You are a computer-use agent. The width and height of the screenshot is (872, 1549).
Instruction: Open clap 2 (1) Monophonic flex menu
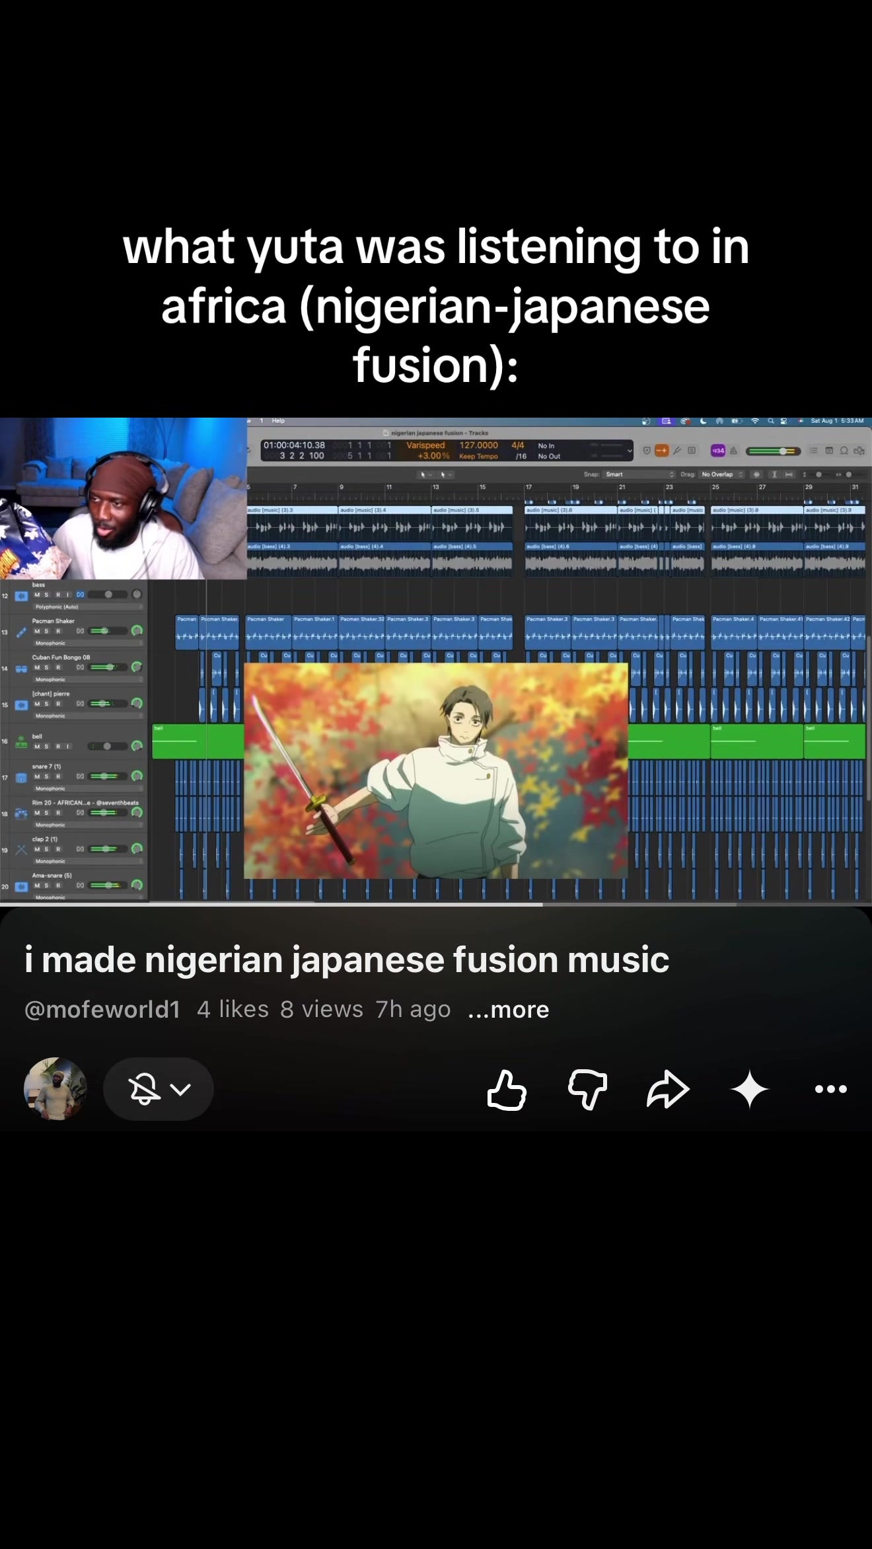click(88, 861)
